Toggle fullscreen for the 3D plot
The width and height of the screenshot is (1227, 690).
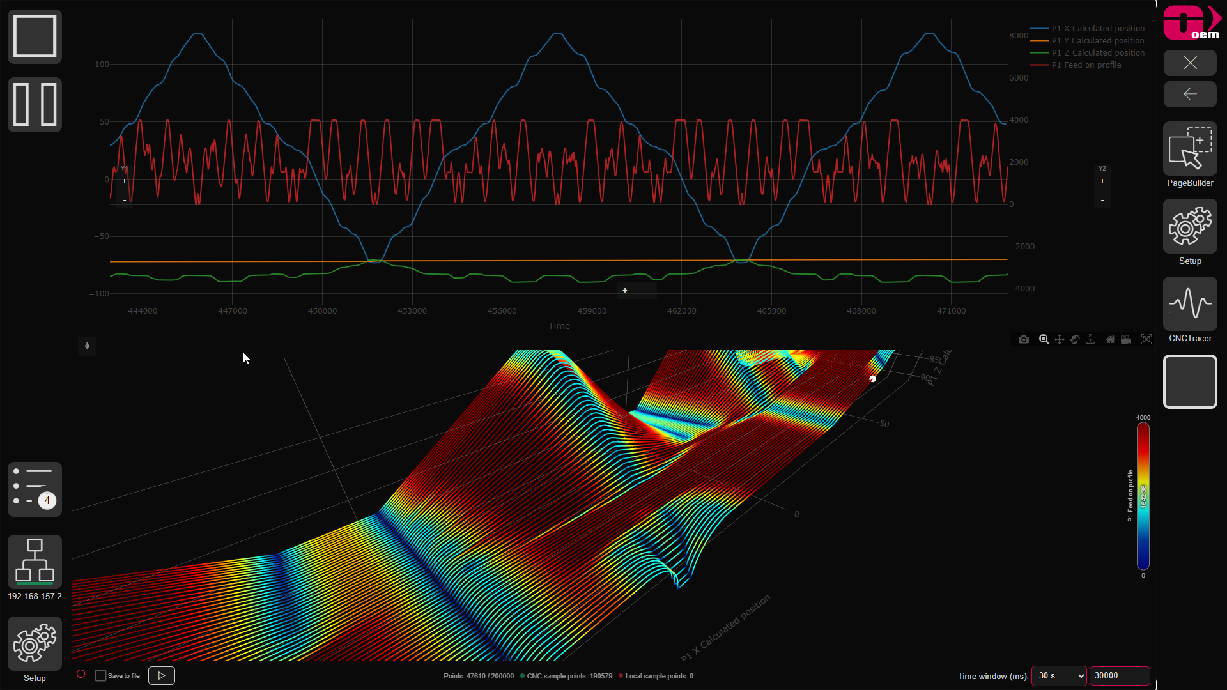coord(1146,339)
